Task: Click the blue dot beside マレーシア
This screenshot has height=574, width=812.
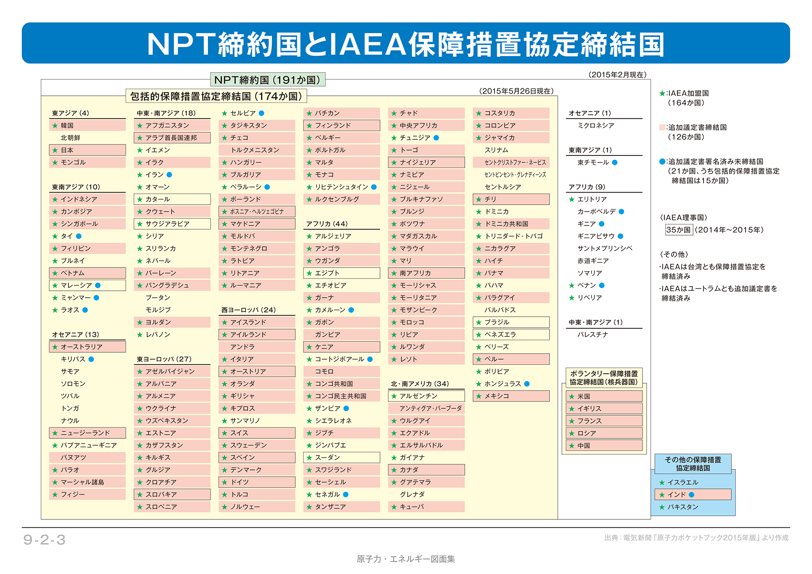Action: click(x=98, y=285)
